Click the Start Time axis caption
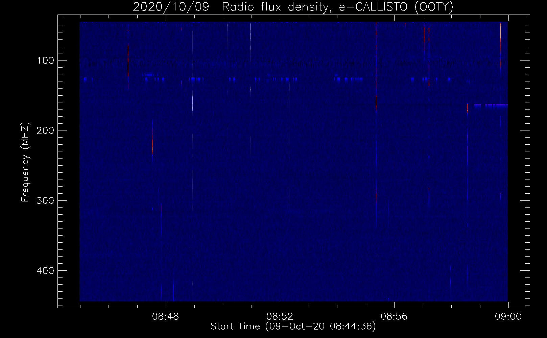 point(293,327)
